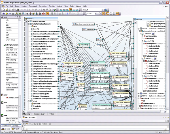Close the Messages panel
The width and height of the screenshot is (170, 134).
pyautogui.click(x=168, y=121)
